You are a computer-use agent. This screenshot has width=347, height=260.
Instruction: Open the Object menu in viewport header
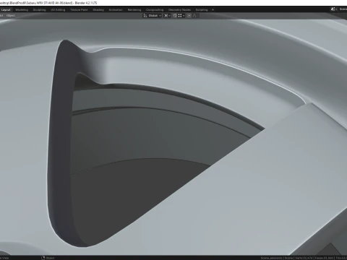(11, 16)
